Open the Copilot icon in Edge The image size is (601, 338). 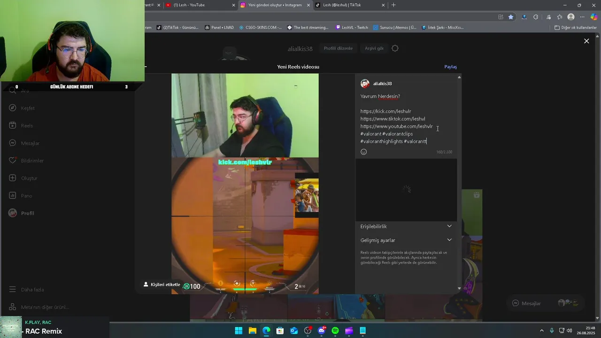click(x=594, y=17)
